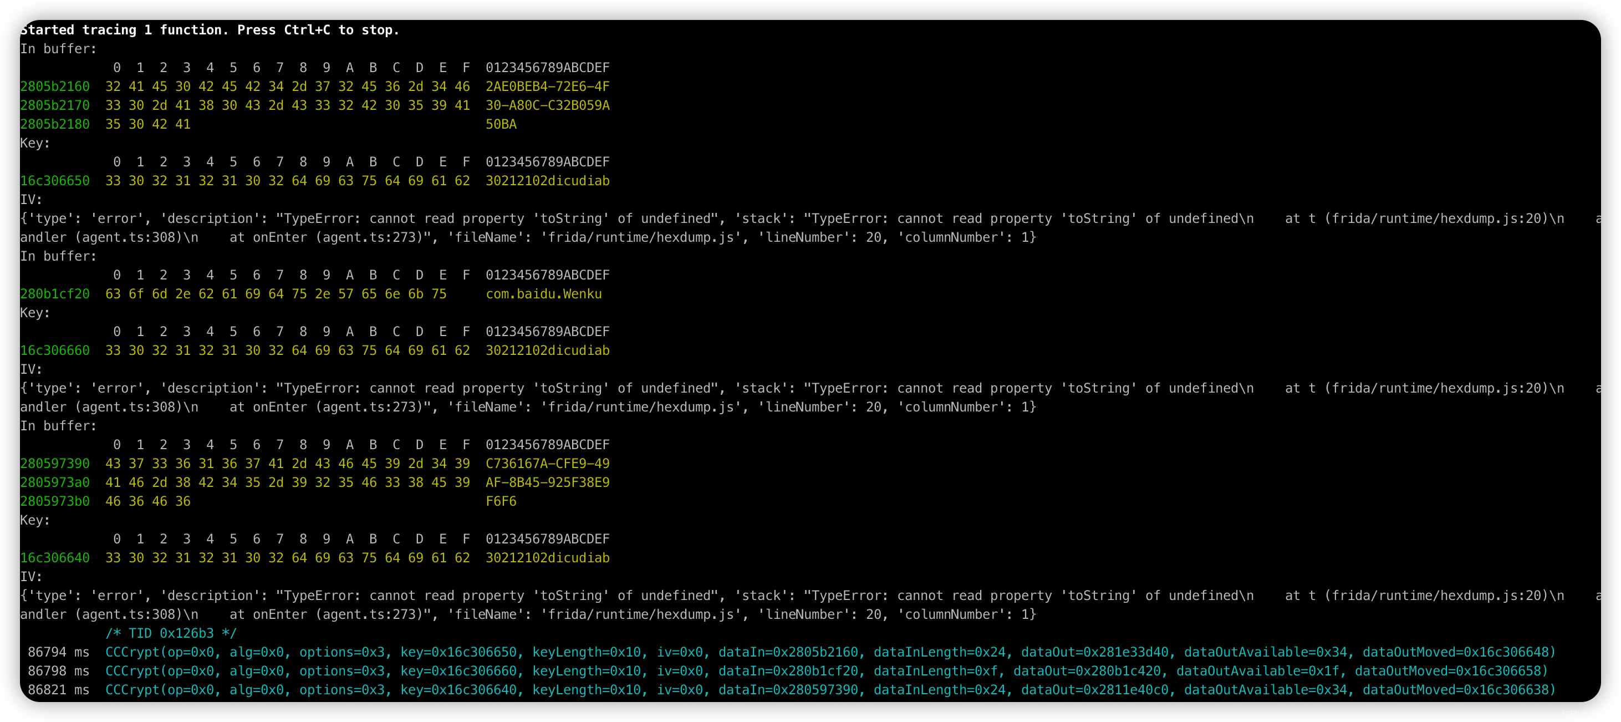
Task: Select address 280b1cf20 row
Action: (311, 294)
